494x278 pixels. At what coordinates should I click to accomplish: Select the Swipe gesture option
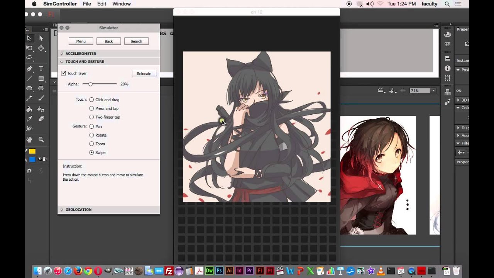click(91, 153)
